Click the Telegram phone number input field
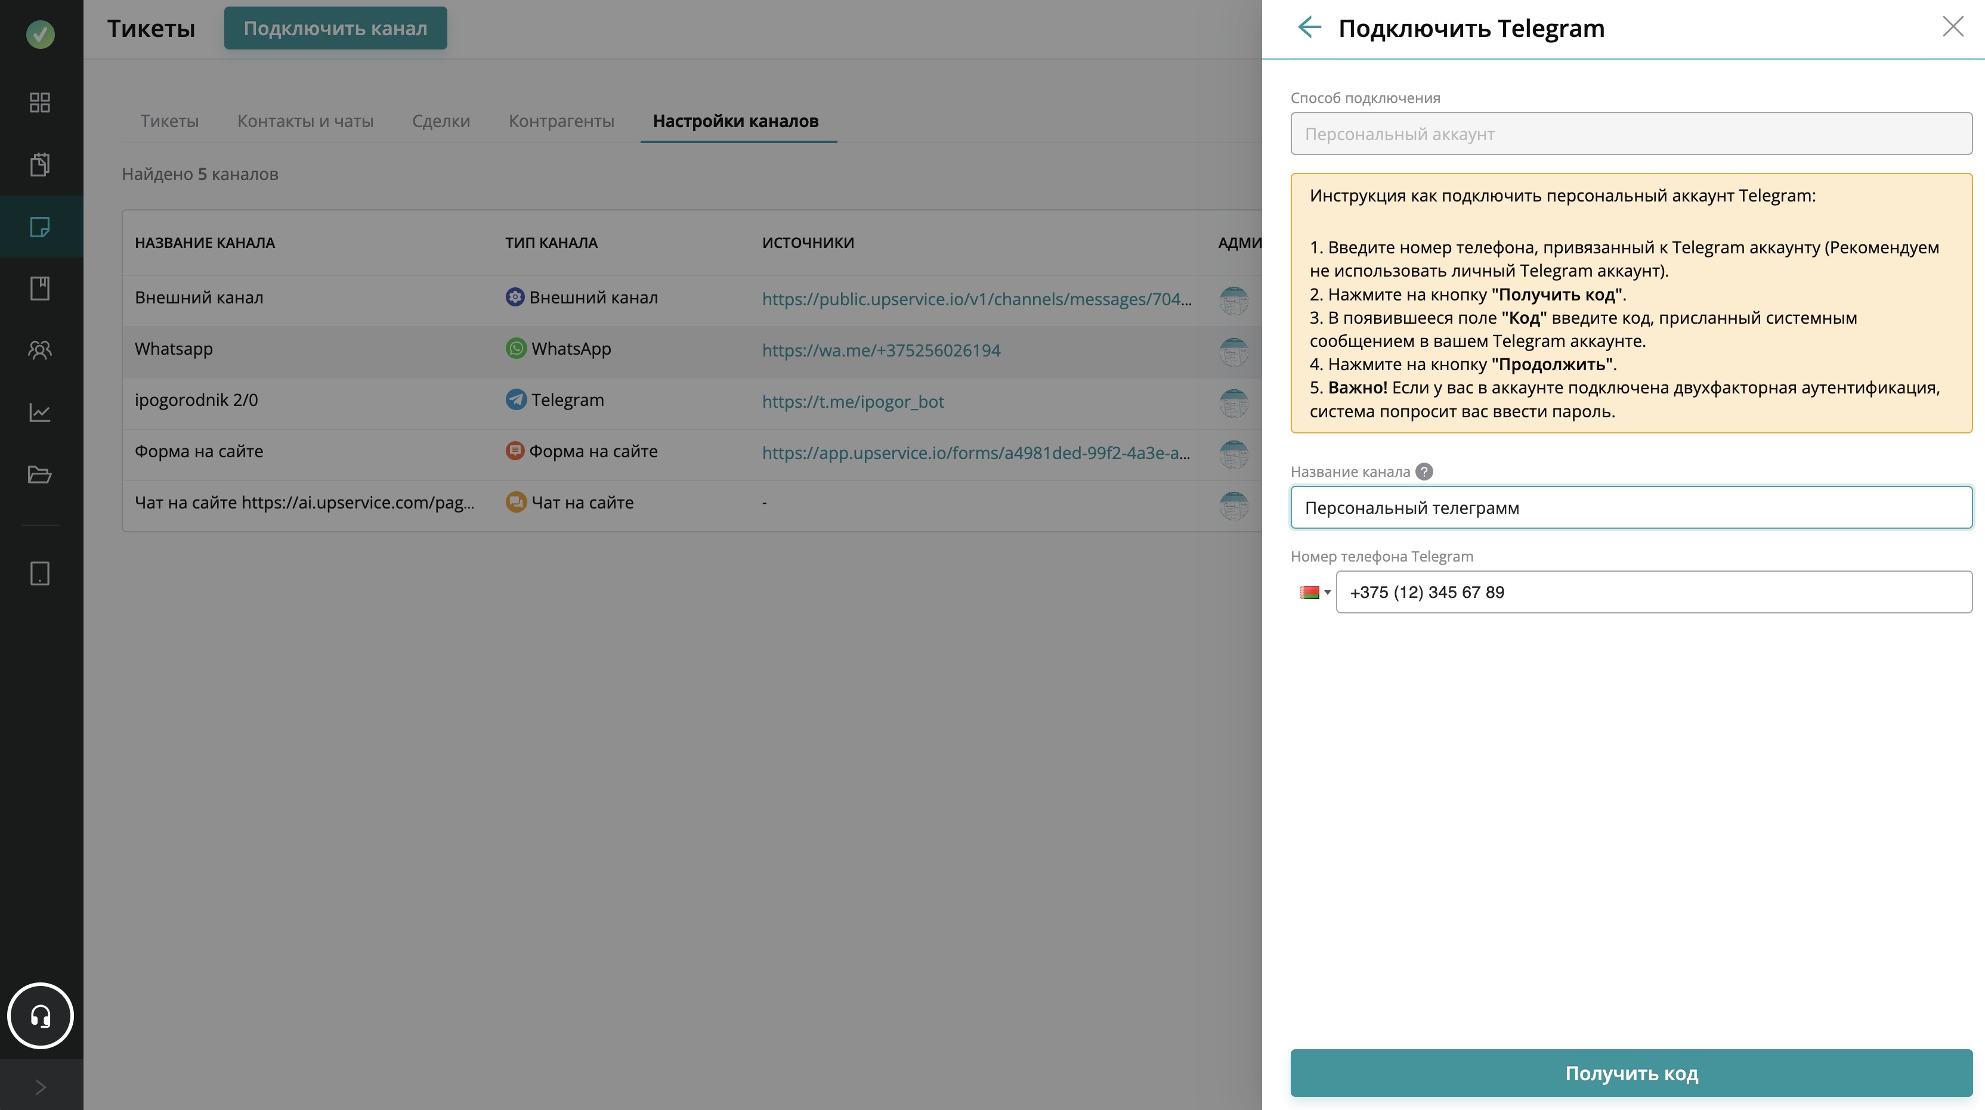 point(1653,593)
